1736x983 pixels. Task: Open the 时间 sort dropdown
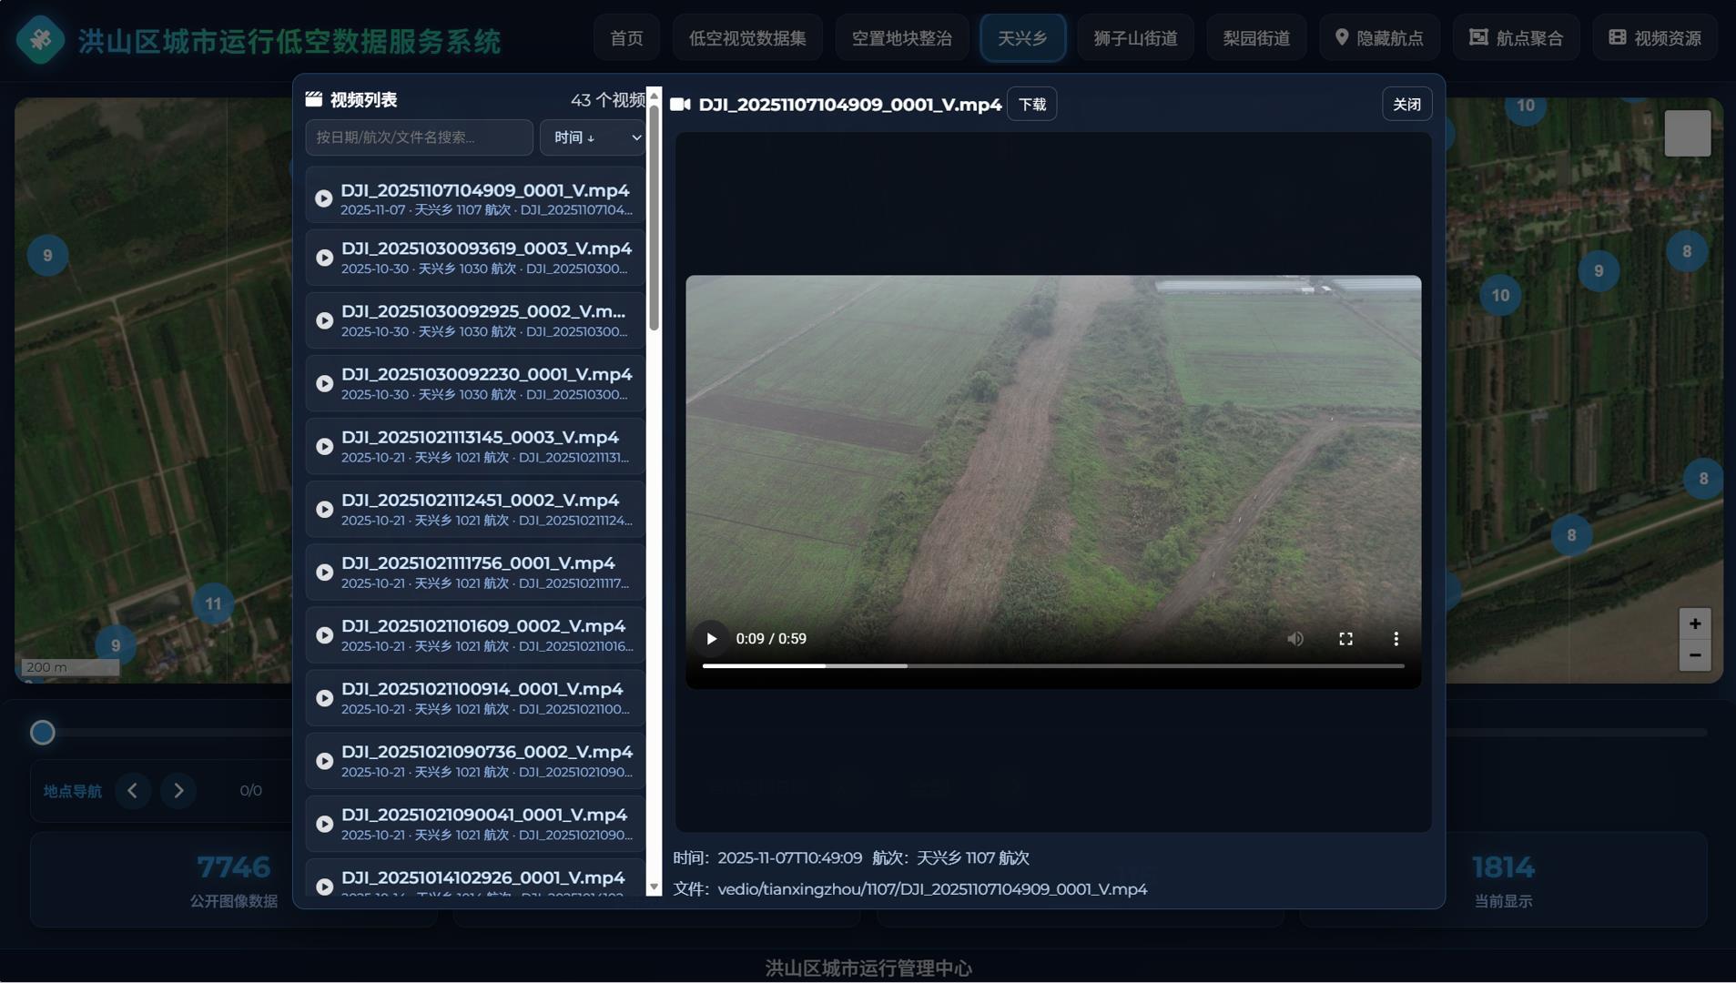pos(593,137)
